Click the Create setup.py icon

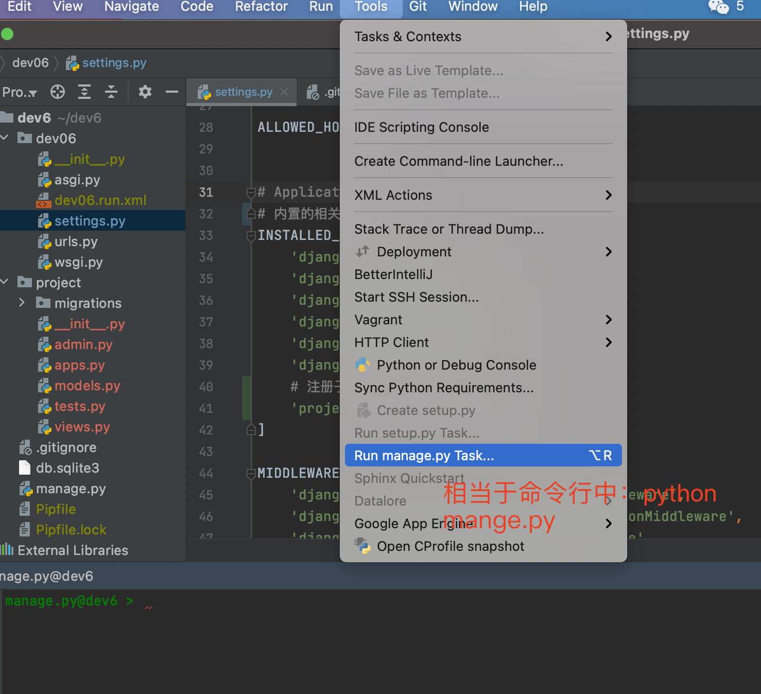[x=364, y=410]
